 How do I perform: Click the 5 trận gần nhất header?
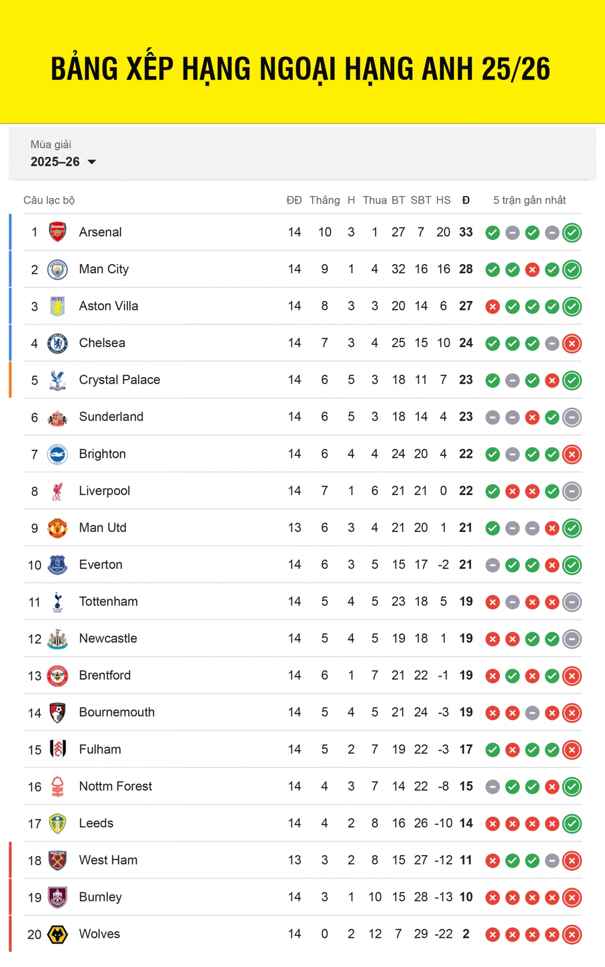[x=529, y=200]
